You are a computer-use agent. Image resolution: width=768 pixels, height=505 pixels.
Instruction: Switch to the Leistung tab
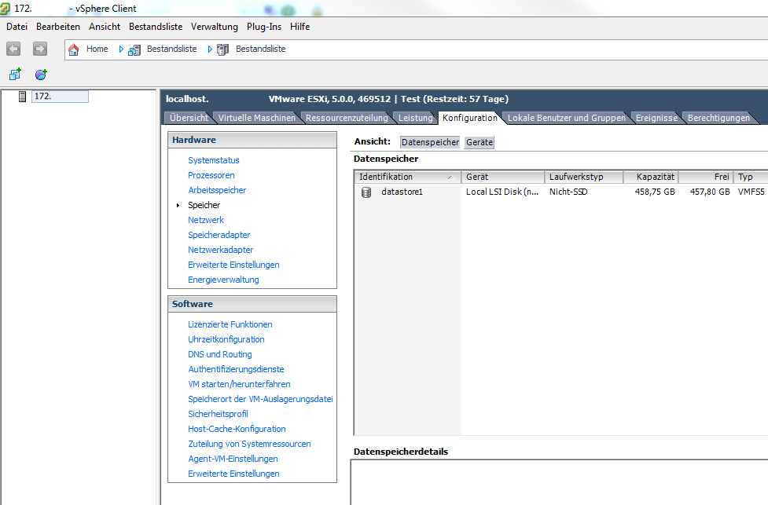pyautogui.click(x=415, y=118)
